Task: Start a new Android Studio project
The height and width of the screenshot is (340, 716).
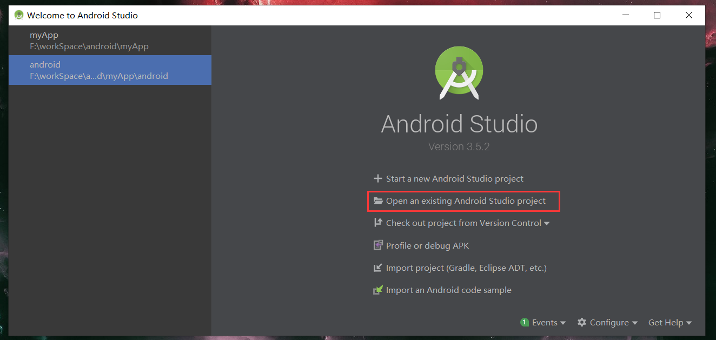Action: click(454, 179)
